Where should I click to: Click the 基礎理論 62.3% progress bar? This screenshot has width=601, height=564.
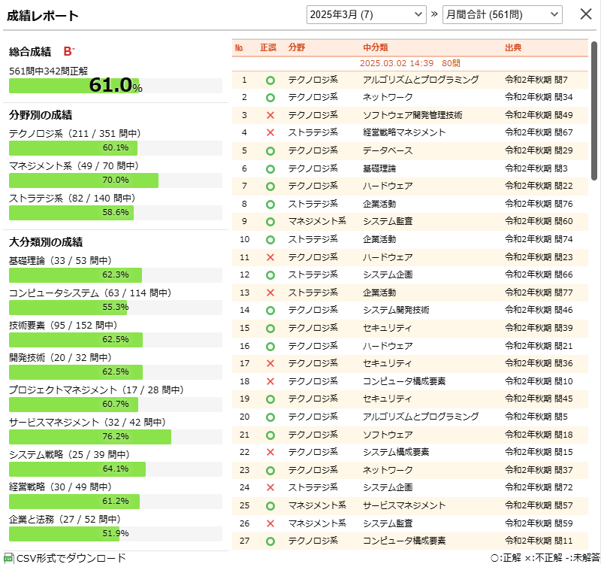116,275
